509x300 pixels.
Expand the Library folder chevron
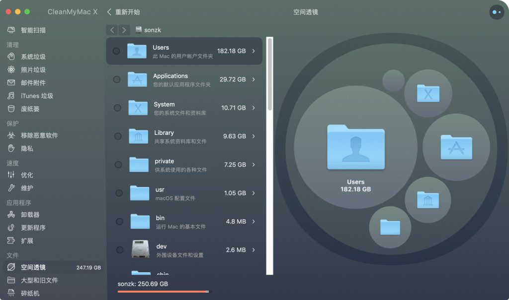tap(254, 136)
